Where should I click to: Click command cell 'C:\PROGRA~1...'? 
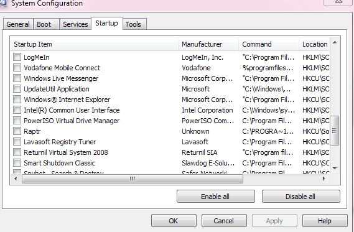pos(268,132)
